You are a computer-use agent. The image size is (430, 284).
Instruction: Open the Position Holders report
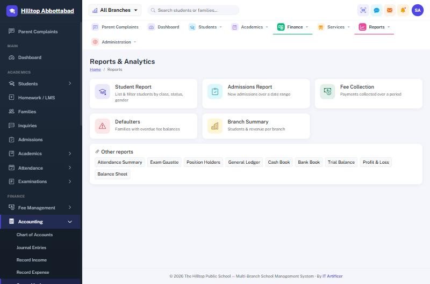203,162
